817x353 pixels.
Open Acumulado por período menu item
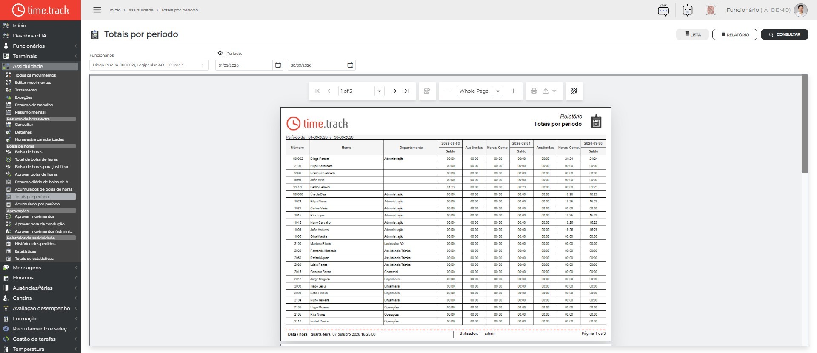37,204
